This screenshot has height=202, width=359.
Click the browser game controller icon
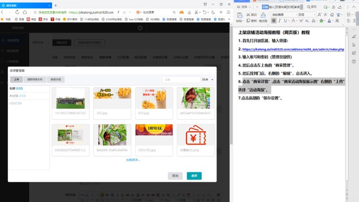(181, 12)
